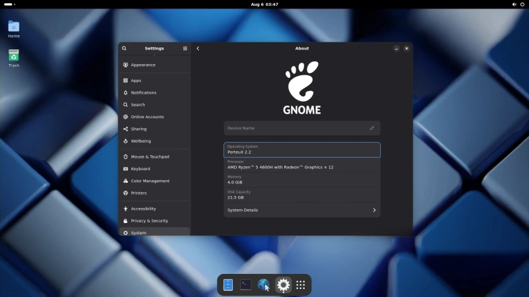
Task: Open the Accessibility settings panel
Action: (155, 209)
